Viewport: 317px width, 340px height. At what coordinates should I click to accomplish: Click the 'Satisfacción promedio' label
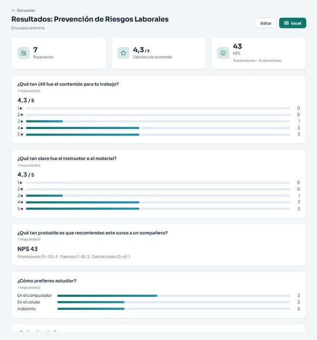tap(153, 57)
